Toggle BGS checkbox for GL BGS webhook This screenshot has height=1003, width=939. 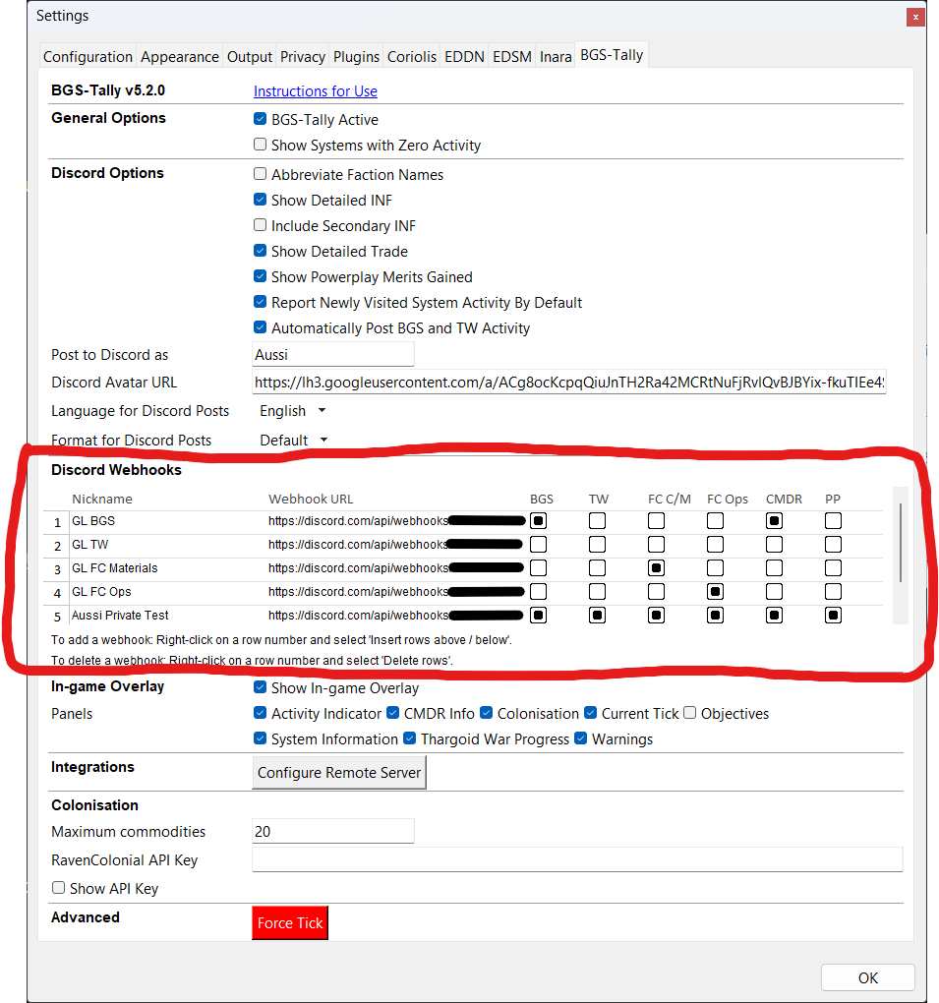539,521
